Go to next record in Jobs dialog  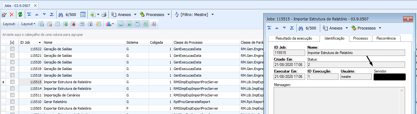coord(284,28)
